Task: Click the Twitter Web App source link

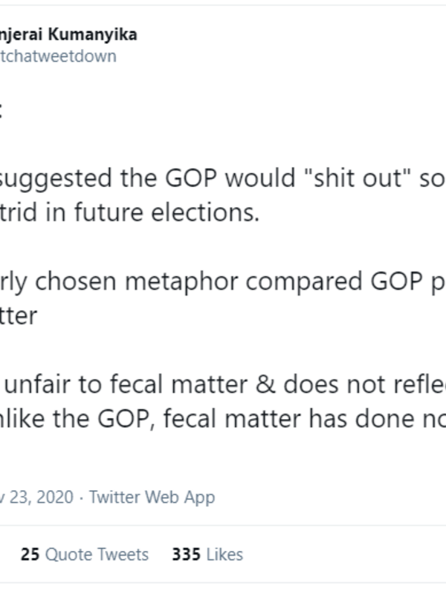Action: coord(152,497)
